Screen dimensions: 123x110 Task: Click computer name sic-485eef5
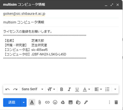pos(39,50)
